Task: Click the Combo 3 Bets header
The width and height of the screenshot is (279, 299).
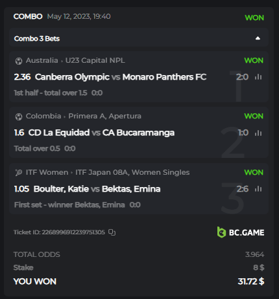Action: click(x=139, y=38)
